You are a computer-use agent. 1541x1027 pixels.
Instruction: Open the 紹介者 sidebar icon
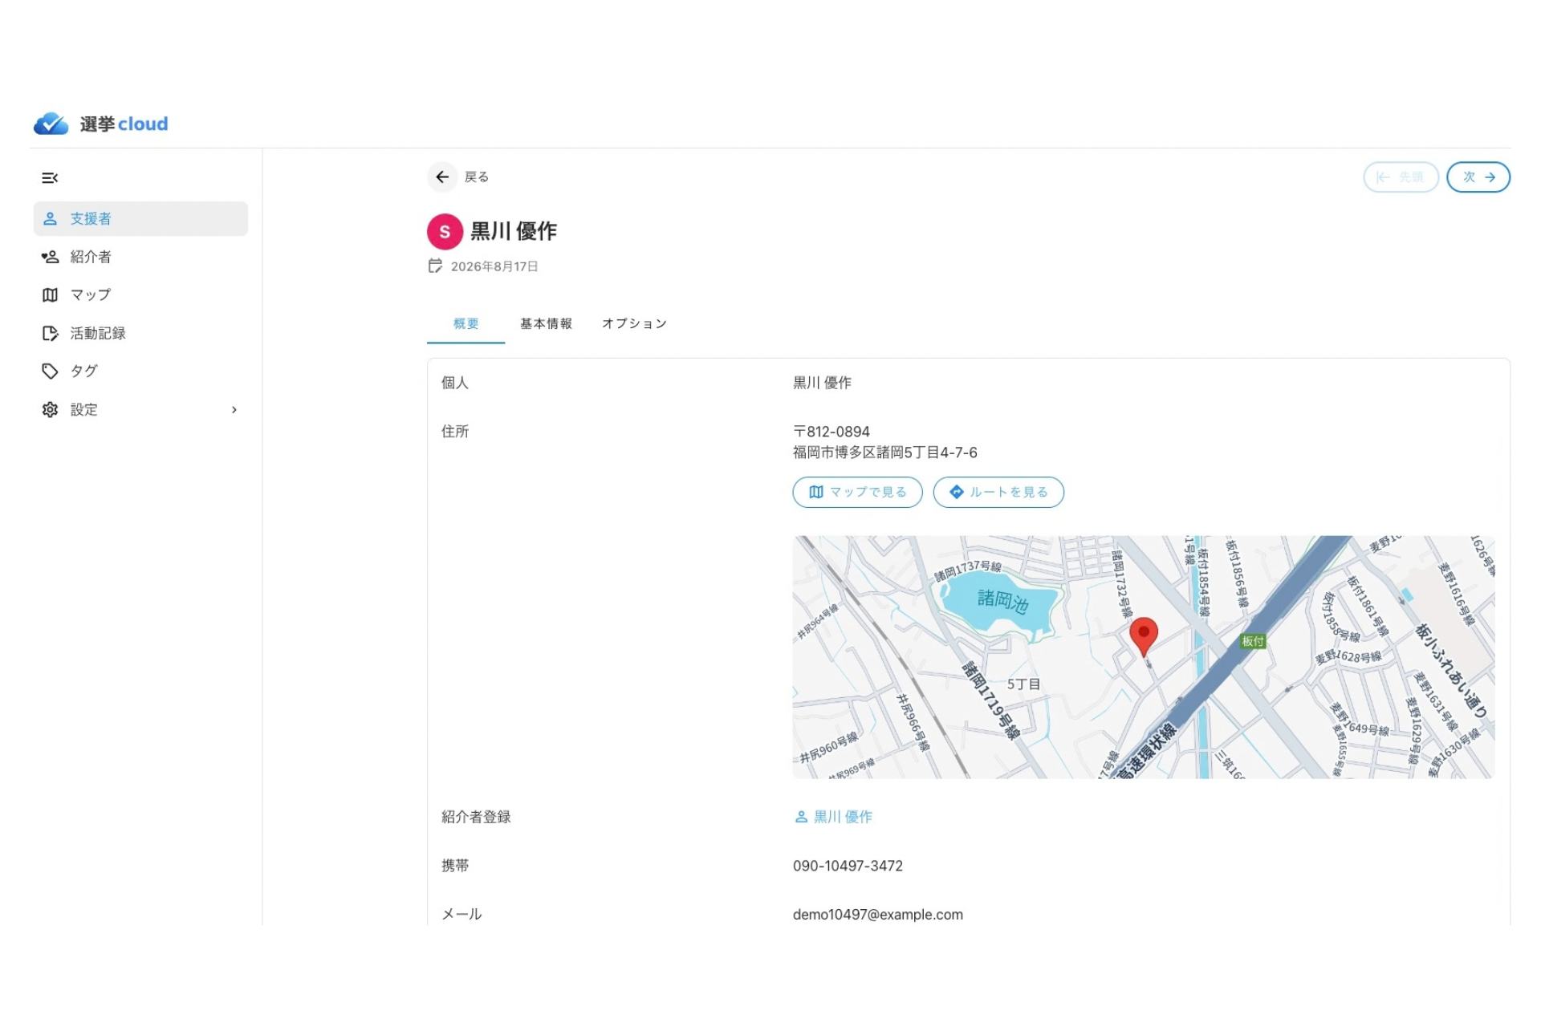(x=50, y=257)
